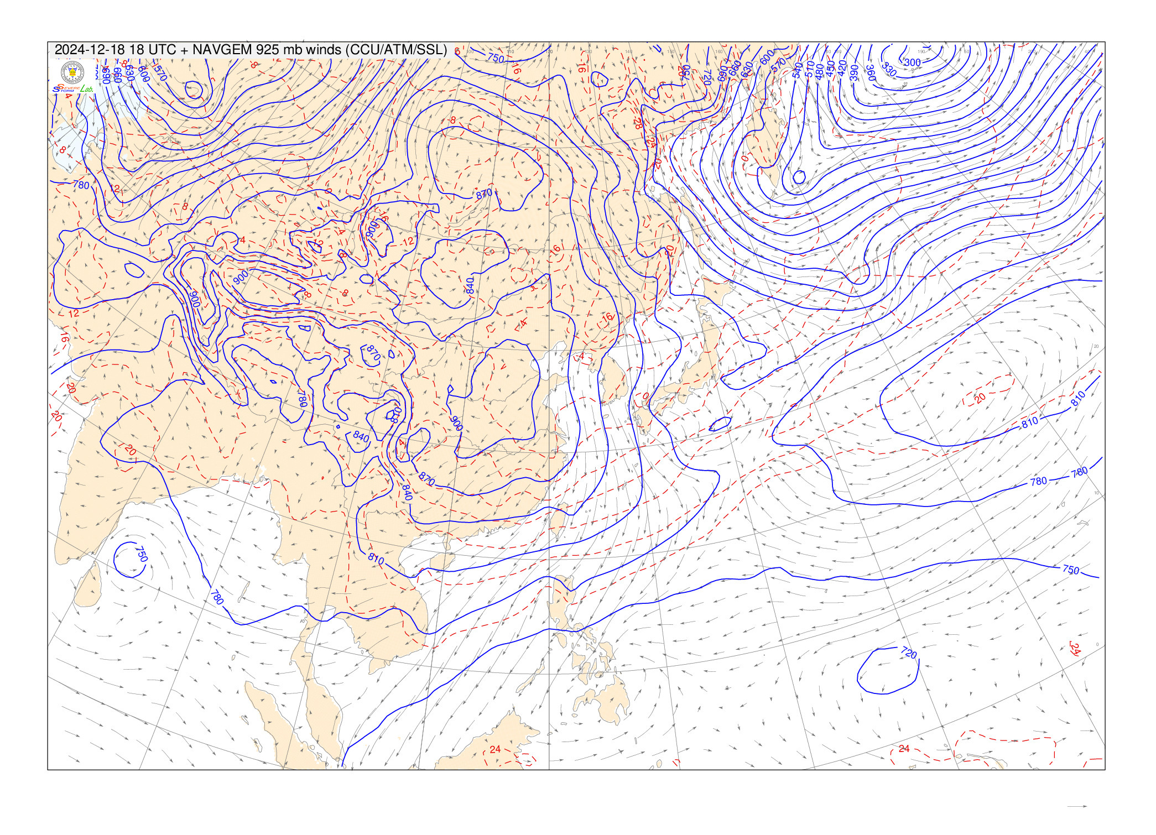This screenshot has height=835, width=1156.
Task: Click the blue '330' contour label
Action: (x=889, y=70)
